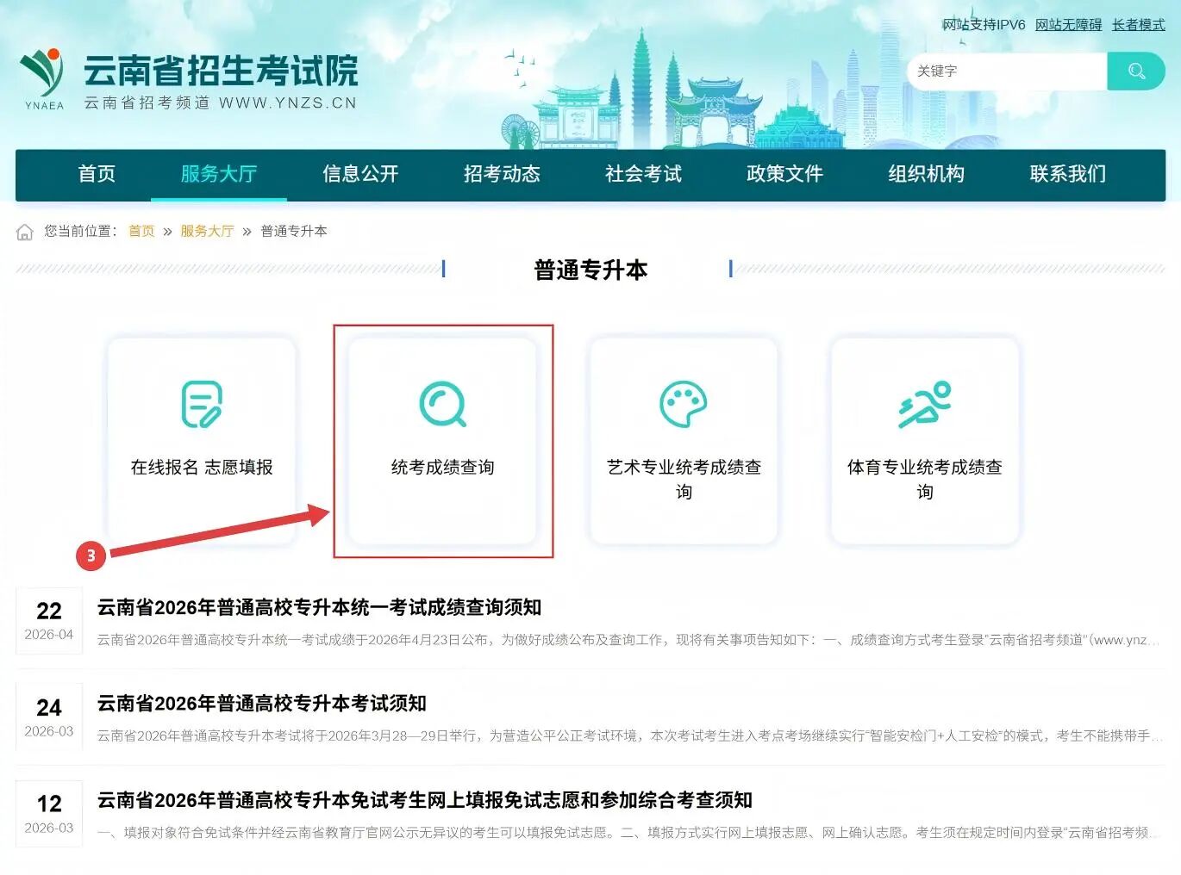Go to 信息公开 in navigation bar

click(360, 174)
